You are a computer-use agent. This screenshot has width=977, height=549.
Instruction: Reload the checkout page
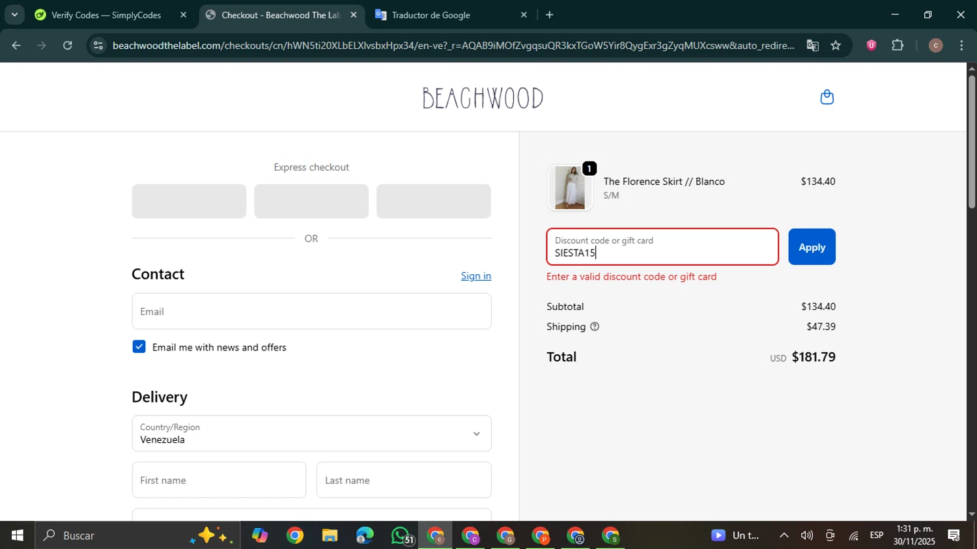68,46
